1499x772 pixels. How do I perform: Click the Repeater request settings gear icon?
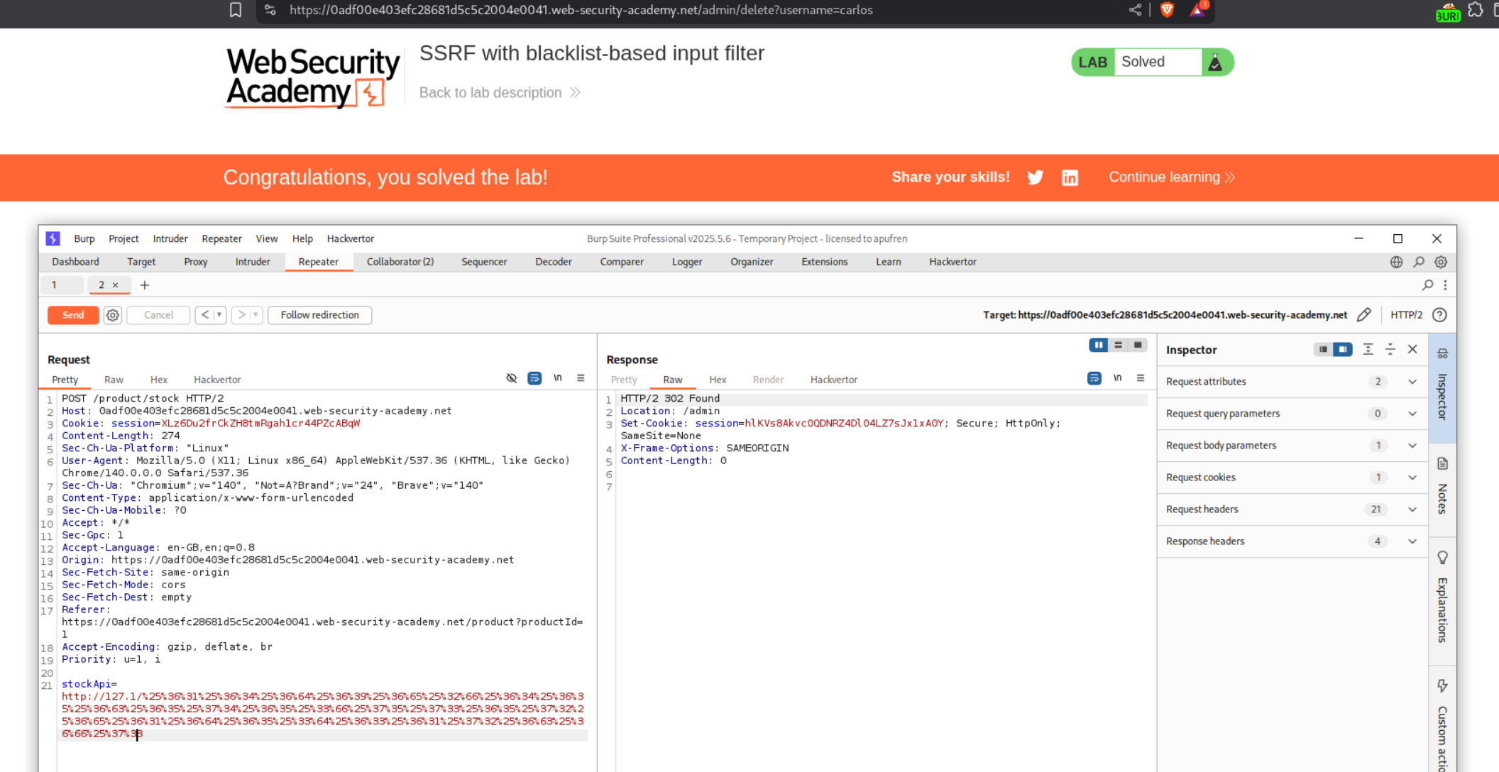(x=113, y=315)
